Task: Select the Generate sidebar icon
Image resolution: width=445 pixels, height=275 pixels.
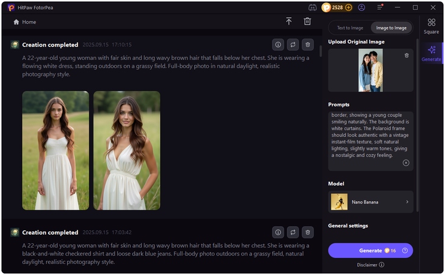Action: pyautogui.click(x=432, y=53)
